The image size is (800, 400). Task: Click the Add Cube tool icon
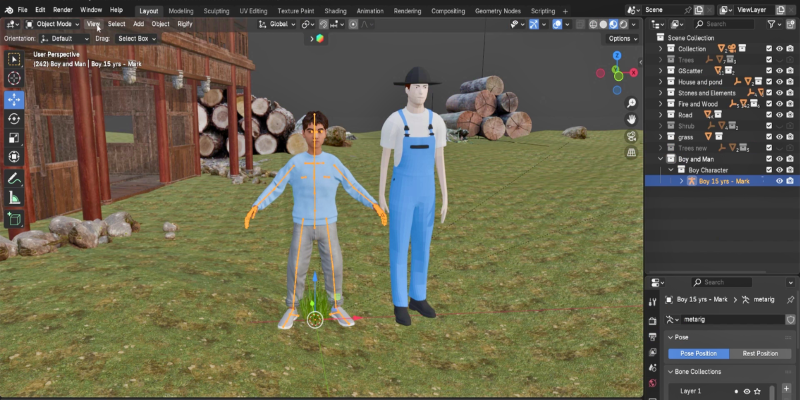[x=14, y=219]
